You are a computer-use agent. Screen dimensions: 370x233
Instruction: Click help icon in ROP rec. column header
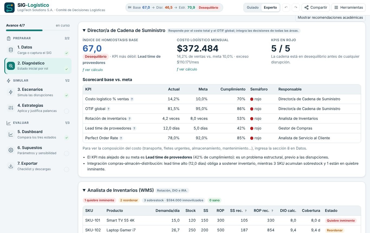coord(272,211)
